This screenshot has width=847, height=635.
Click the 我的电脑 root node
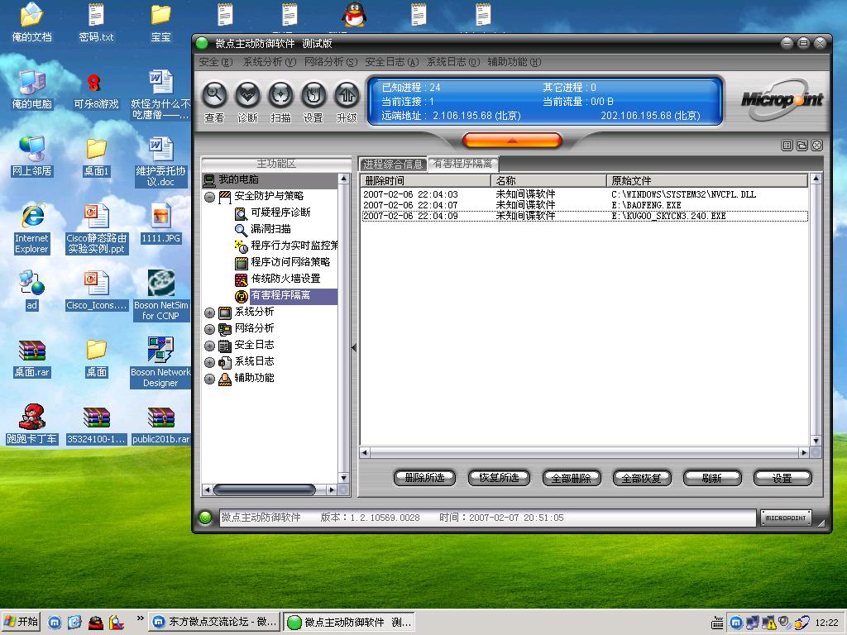[x=238, y=179]
